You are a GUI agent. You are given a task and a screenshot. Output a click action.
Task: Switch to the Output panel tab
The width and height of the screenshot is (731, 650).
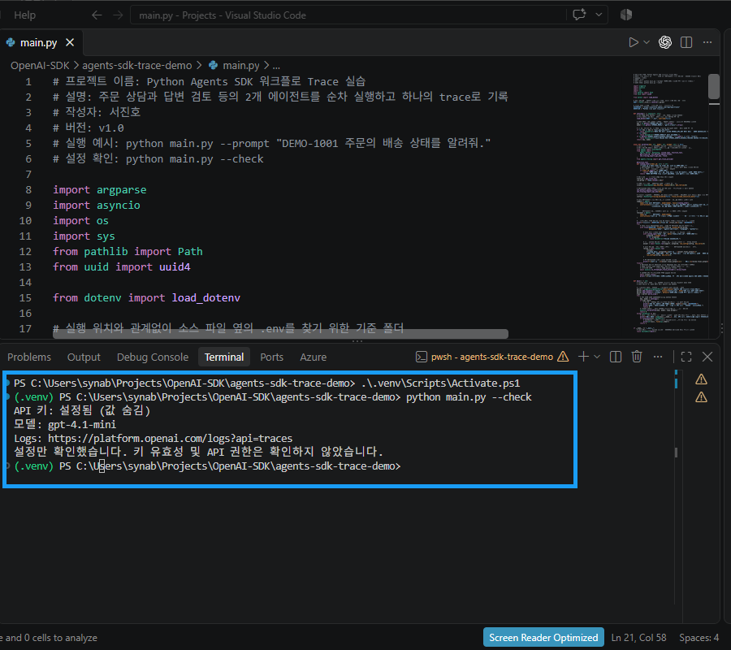84,357
